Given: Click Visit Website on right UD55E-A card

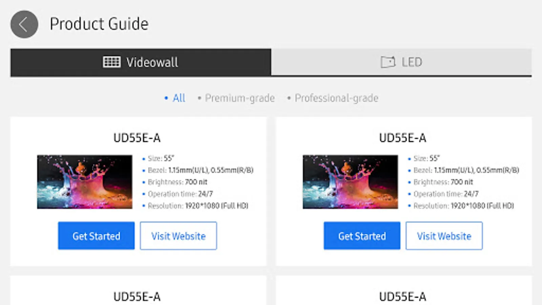Looking at the screenshot, I should 444,236.
